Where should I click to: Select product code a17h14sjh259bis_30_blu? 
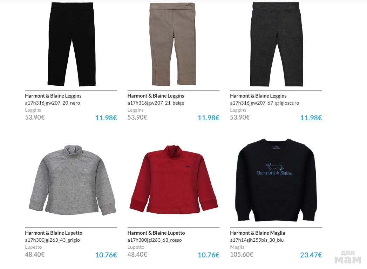(257, 240)
